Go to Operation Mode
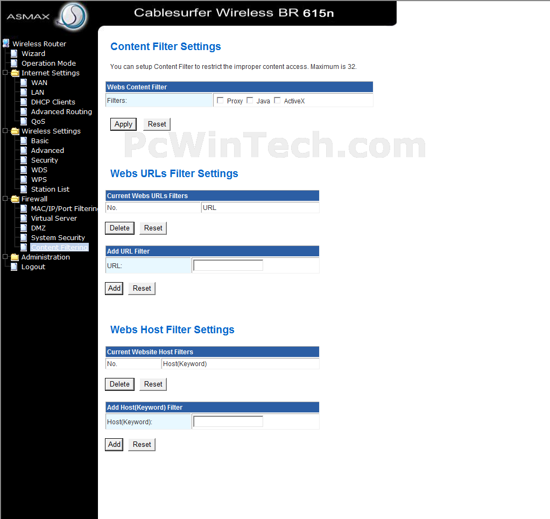Viewport: 550px width, 519px height. [x=49, y=63]
